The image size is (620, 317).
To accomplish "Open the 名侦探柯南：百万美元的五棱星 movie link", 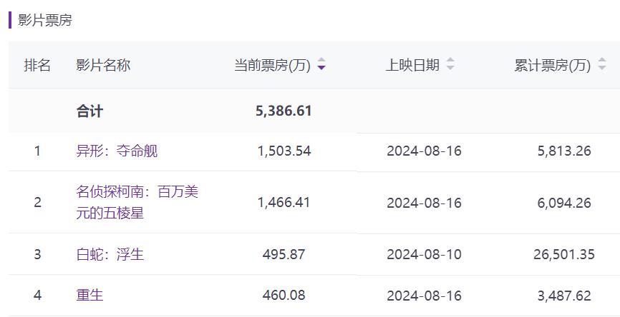I will 136,202.
